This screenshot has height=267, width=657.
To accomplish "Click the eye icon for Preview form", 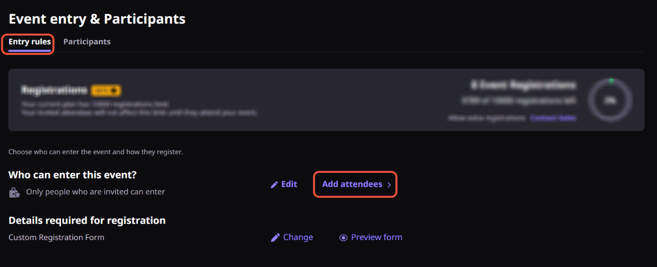I will tap(344, 238).
